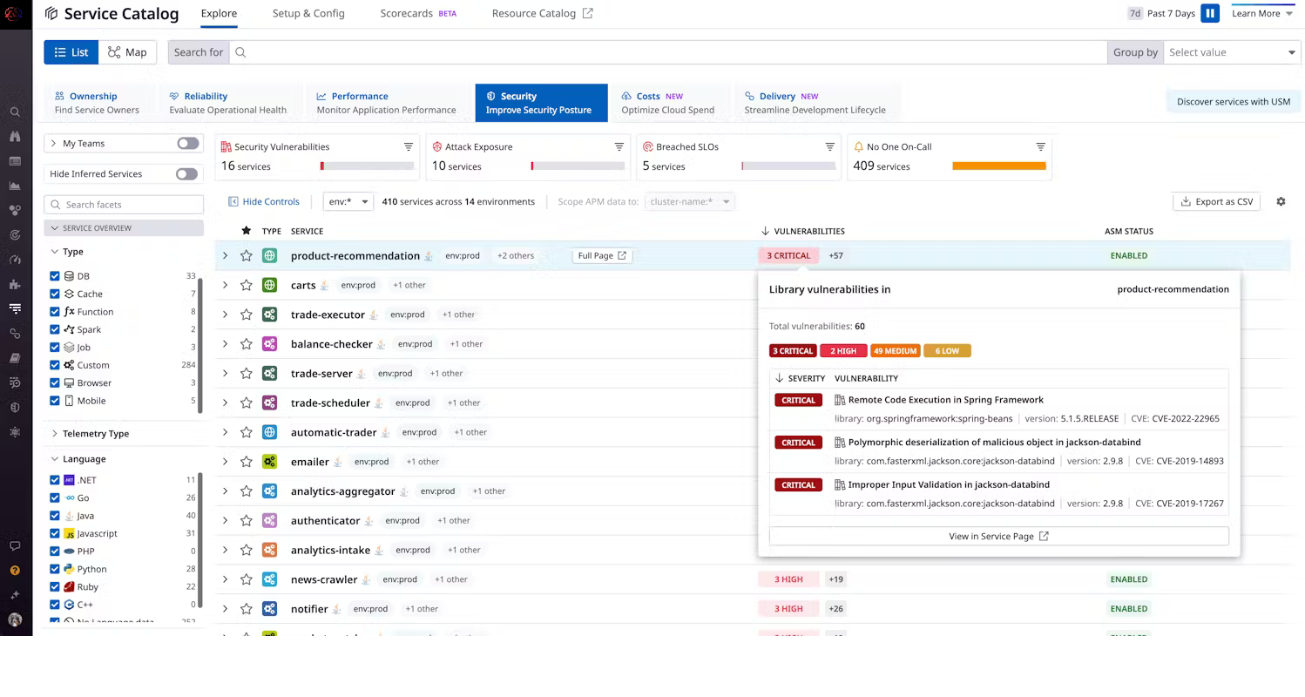Click the star column header icon
The height and width of the screenshot is (697, 1305).
[247, 231]
